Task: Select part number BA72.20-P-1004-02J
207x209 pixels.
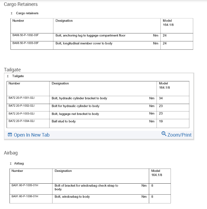Action: coord(21,121)
